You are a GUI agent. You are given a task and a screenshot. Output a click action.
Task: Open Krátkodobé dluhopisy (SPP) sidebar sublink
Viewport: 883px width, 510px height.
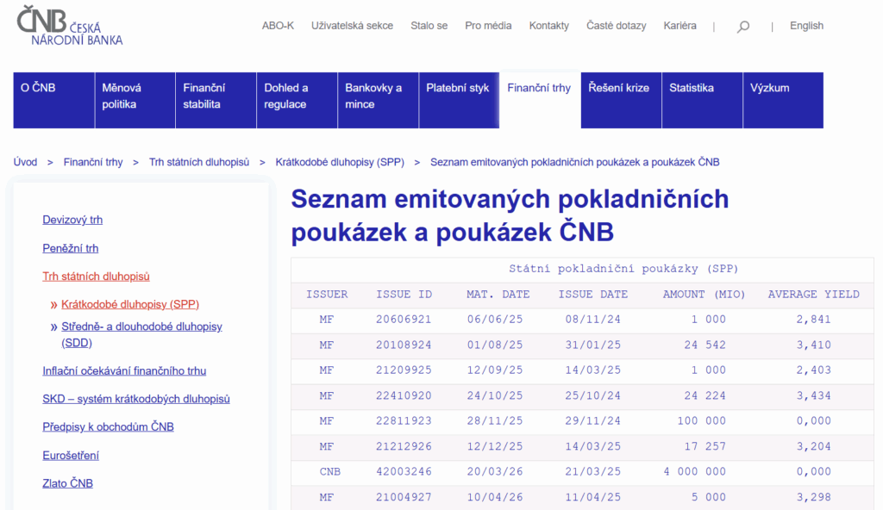130,305
